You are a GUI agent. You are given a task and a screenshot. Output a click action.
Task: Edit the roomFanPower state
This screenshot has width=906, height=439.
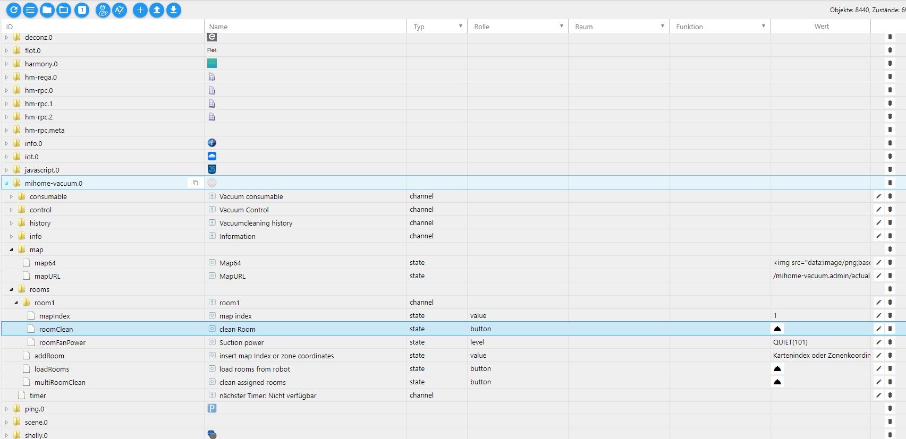coord(879,342)
